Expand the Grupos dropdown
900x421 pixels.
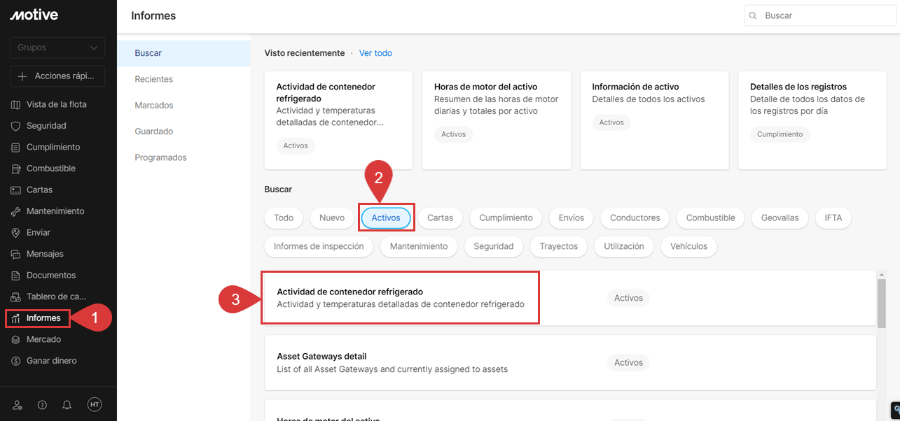click(x=57, y=48)
